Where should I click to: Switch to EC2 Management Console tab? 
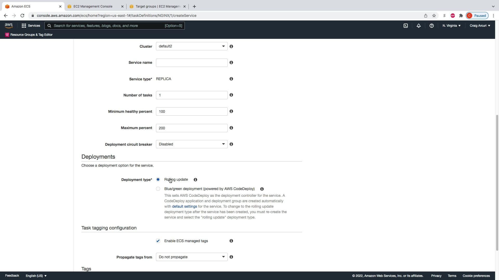pos(93,6)
